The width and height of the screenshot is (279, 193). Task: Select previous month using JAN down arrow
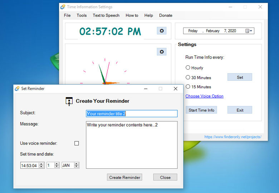click(77, 167)
